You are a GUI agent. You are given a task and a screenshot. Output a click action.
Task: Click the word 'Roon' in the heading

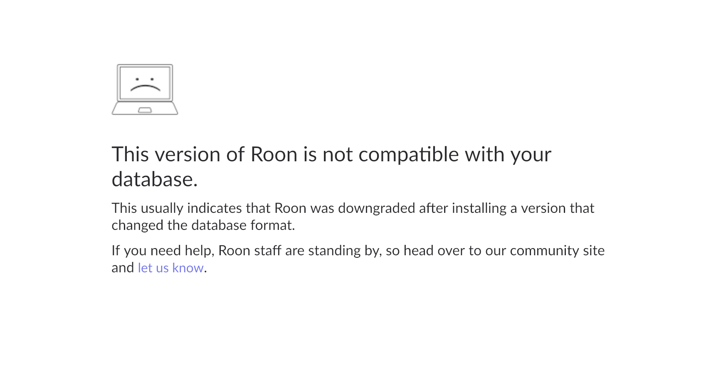point(272,154)
